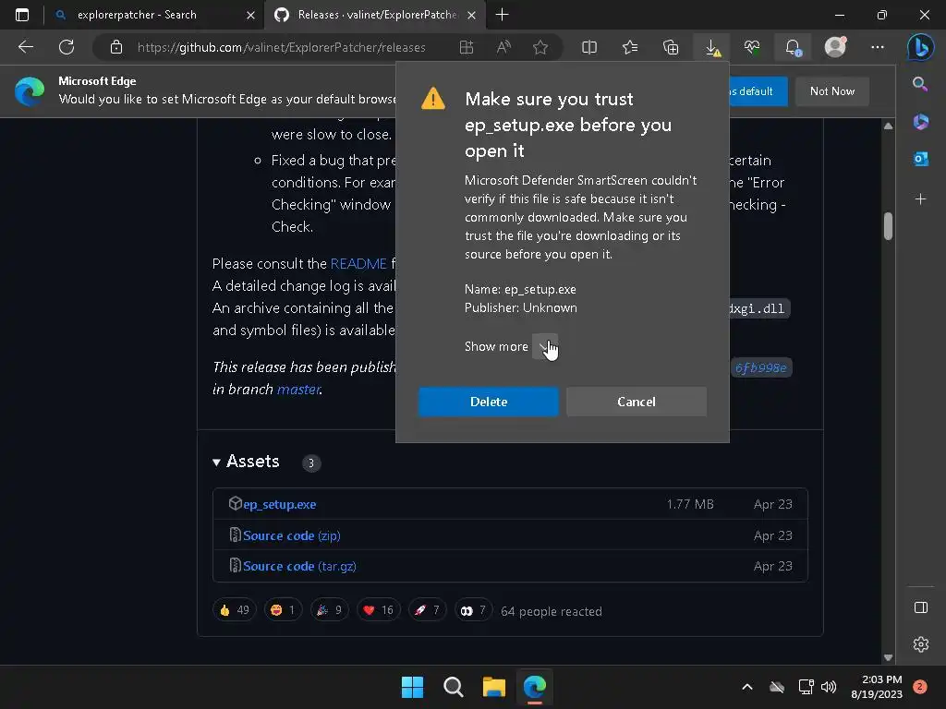Select the Releases valinet/ExplorerPatcher tab

pyautogui.click(x=377, y=15)
